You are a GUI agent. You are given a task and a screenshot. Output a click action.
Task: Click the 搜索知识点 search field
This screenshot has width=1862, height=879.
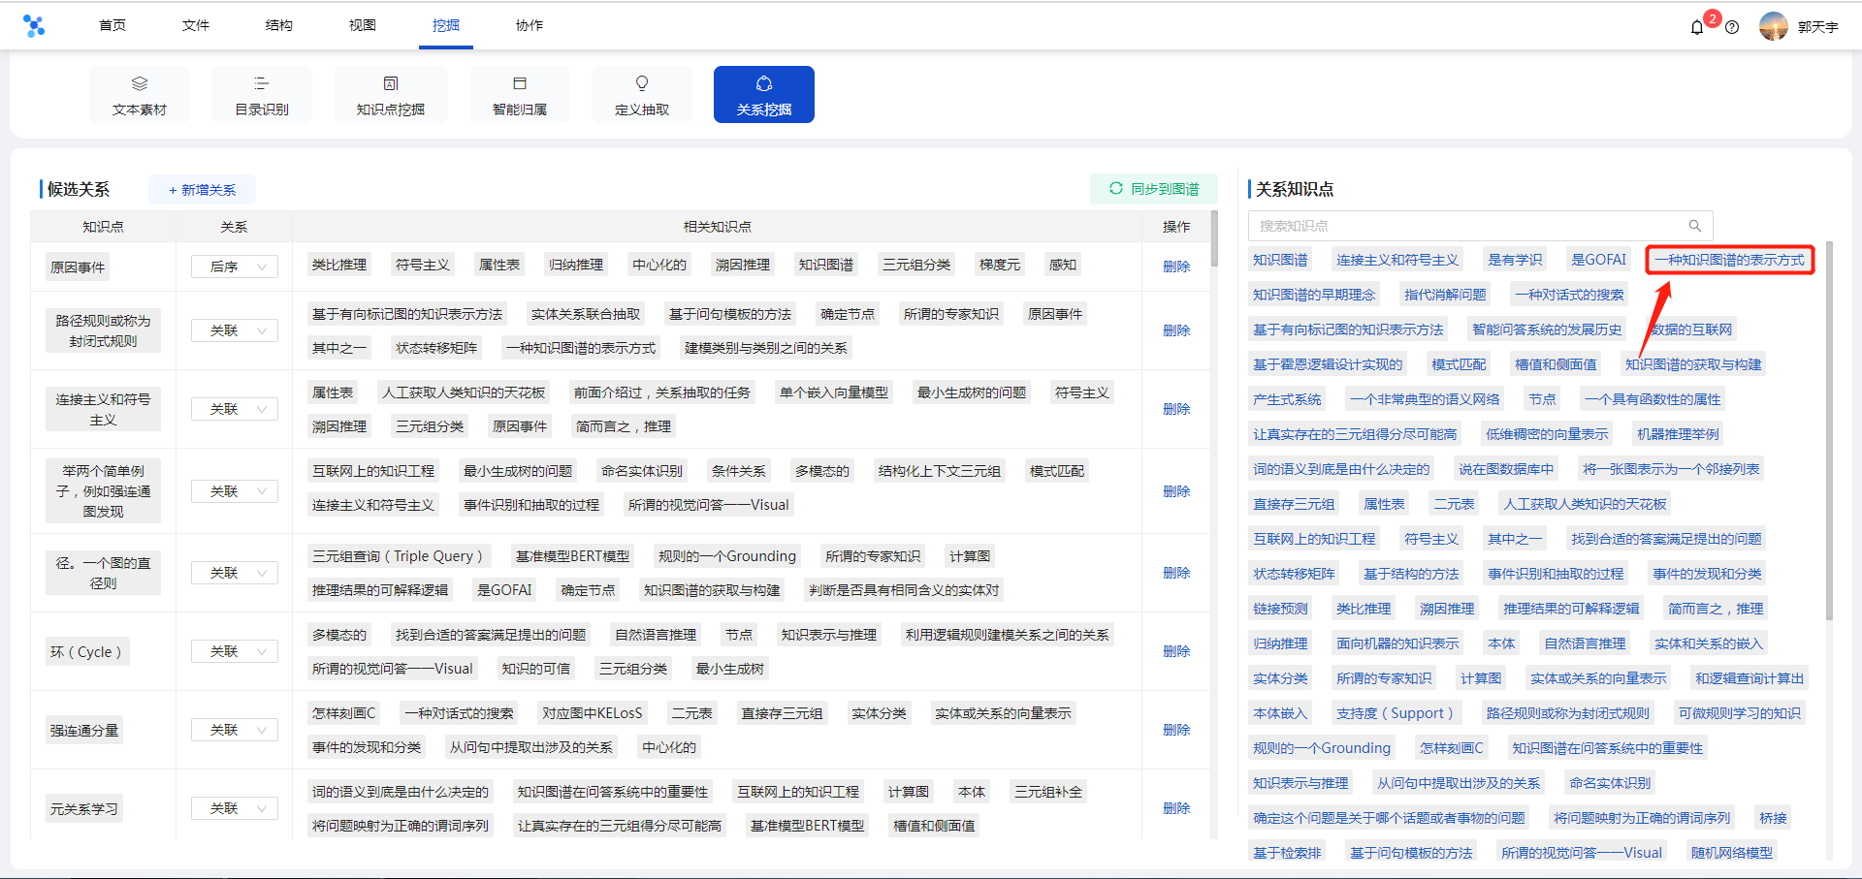[1480, 226]
